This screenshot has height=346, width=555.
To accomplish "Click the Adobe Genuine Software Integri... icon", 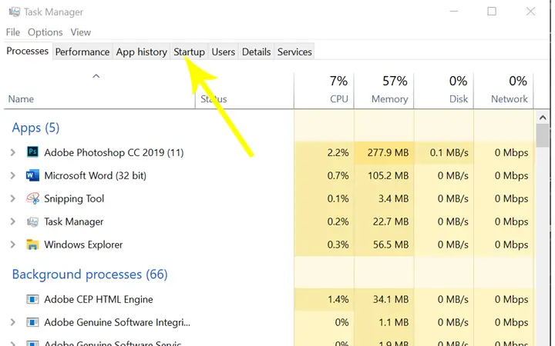I will point(32,322).
